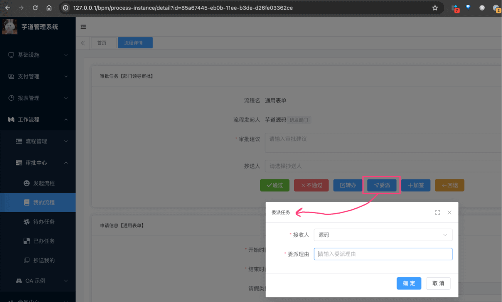
Task: Collapse the 工作流程 sidebar menu
Action: tap(38, 120)
